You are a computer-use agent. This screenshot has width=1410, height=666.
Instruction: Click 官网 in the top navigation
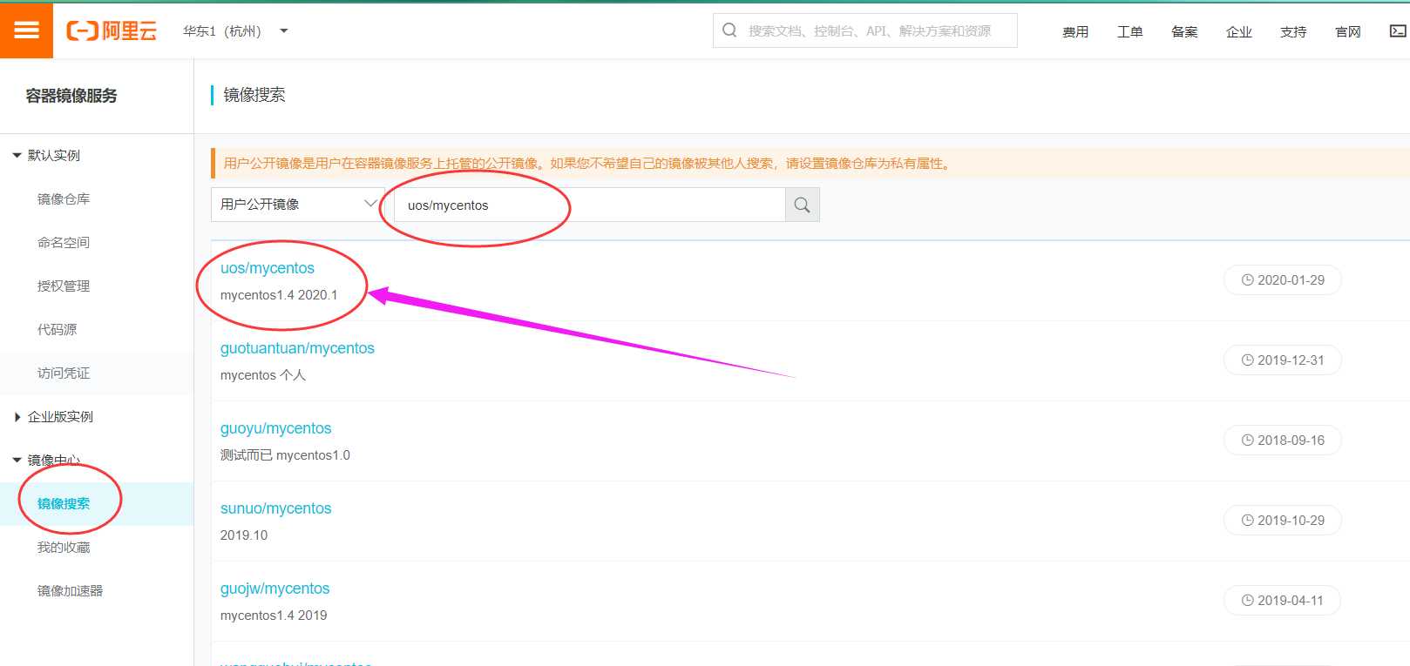point(1347,31)
